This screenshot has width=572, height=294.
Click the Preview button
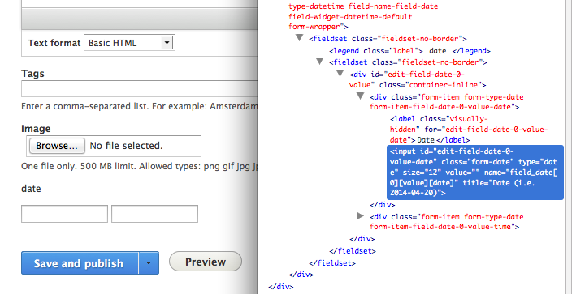coord(206,262)
